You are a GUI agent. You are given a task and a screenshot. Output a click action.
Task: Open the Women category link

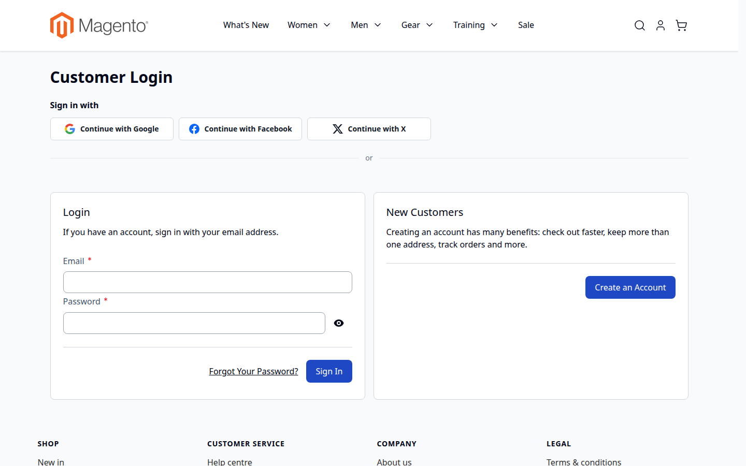pos(303,25)
